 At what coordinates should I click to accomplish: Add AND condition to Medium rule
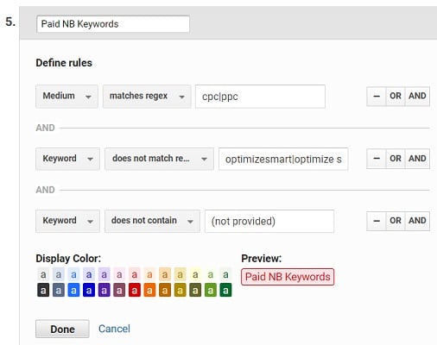coord(417,97)
